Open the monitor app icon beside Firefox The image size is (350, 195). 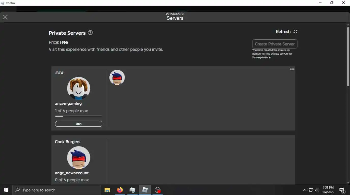pos(132,190)
